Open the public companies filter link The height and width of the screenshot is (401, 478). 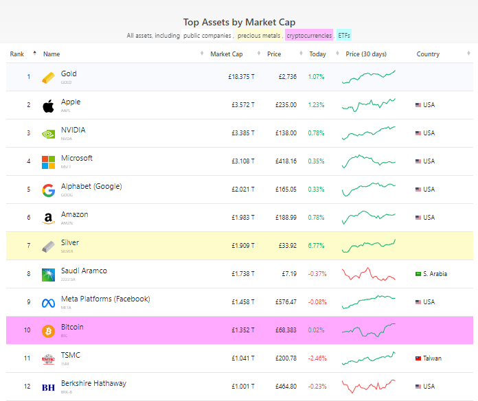pos(207,35)
